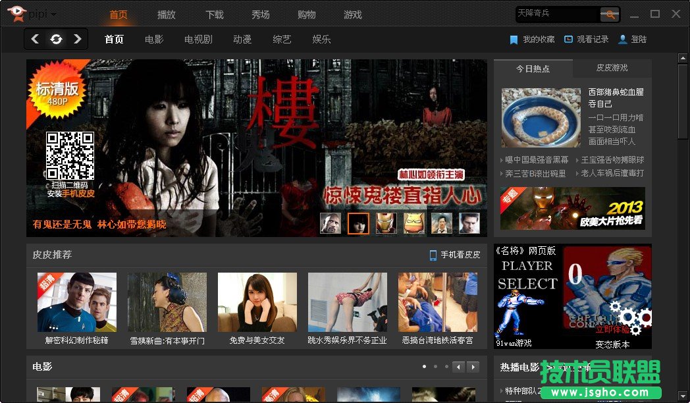The height and width of the screenshot is (403, 690).
Task: Select the highlighted ghost girl carousel thumbnail
Action: coord(358,223)
